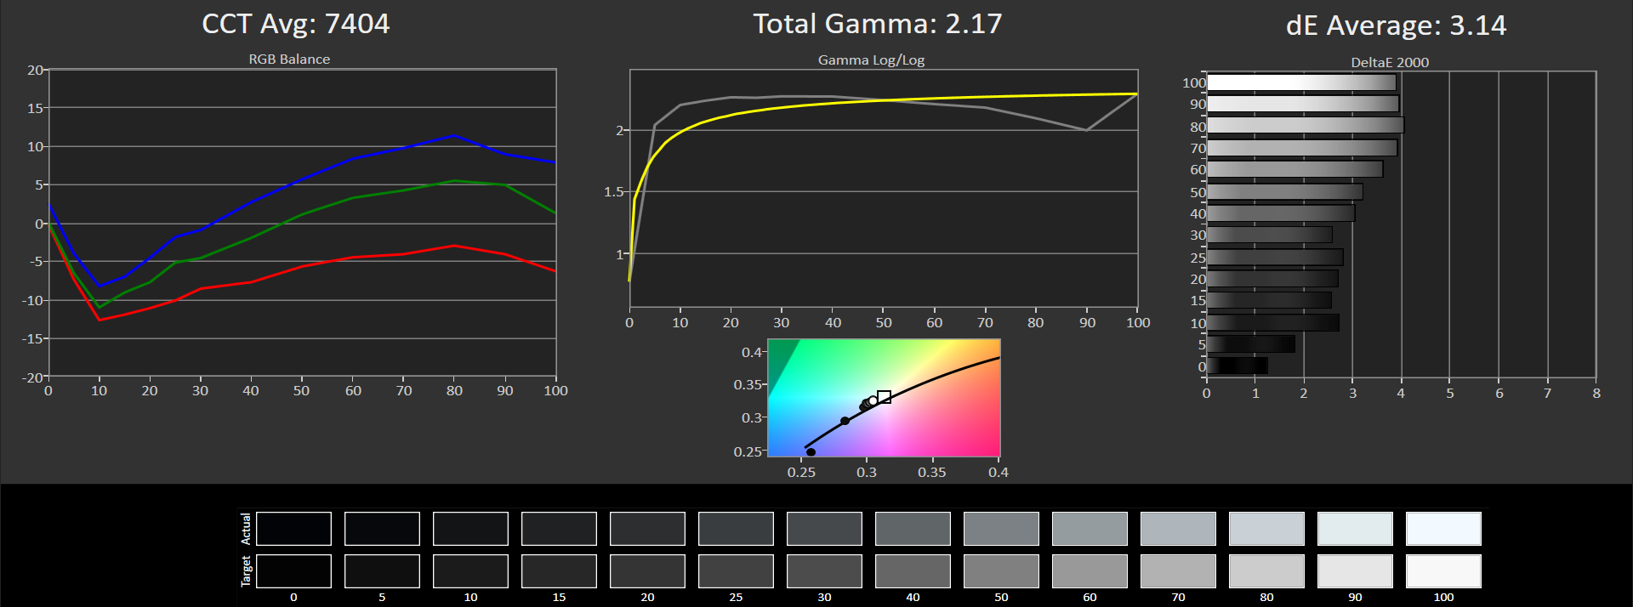Select the Actual swatch for level 60
Viewport: 1633px width, 607px height.
(1090, 529)
